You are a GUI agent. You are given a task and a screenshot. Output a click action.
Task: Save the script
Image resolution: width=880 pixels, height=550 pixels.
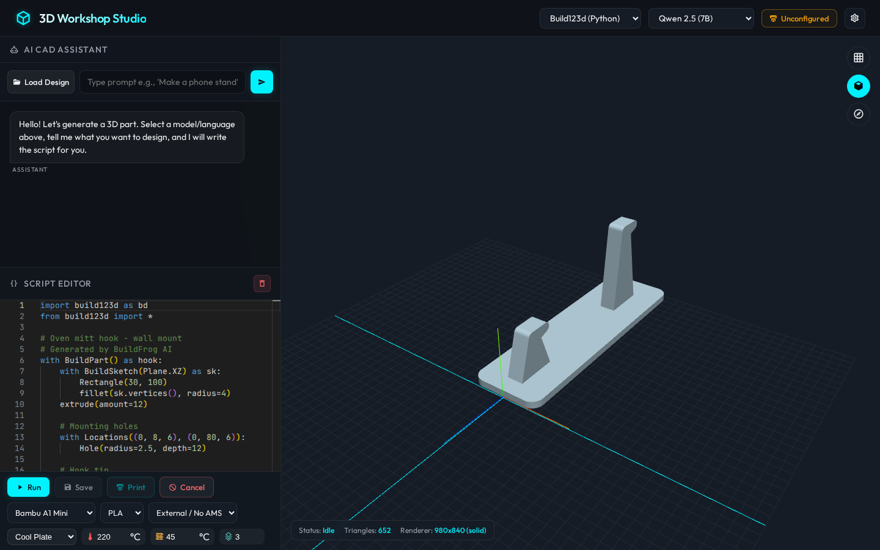pyautogui.click(x=78, y=487)
